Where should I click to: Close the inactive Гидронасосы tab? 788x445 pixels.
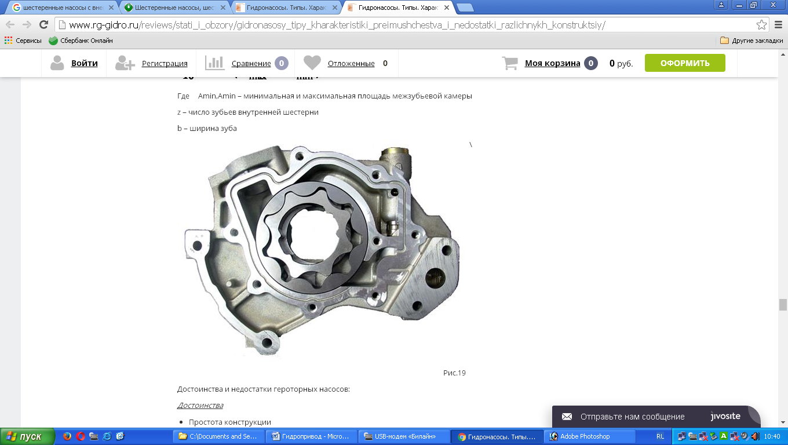pyautogui.click(x=334, y=8)
